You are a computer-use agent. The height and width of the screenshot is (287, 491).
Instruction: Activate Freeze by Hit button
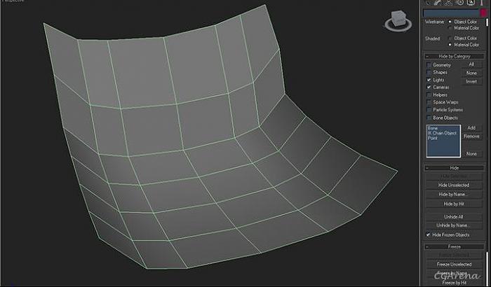pos(453,283)
